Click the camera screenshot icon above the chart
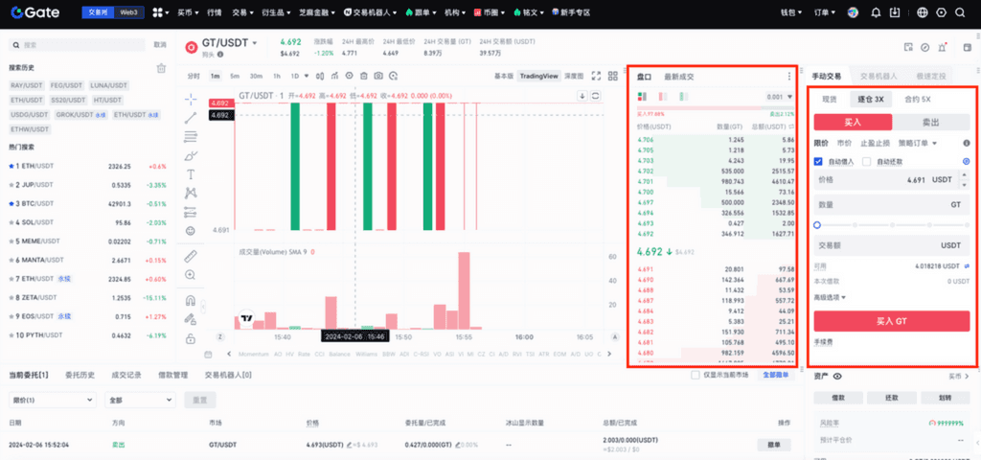Viewport: 981px width, 460px height. [x=379, y=76]
